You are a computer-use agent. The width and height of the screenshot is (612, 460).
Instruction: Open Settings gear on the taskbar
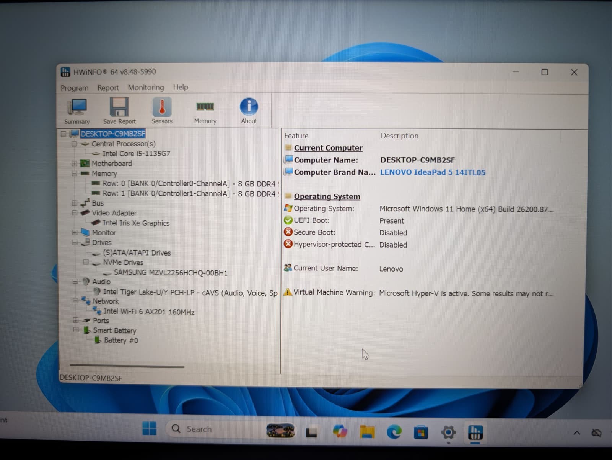point(448,432)
